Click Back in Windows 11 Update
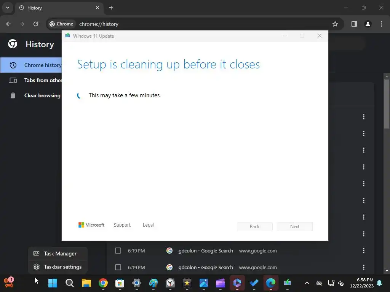The width and height of the screenshot is (390, 292). (x=254, y=227)
